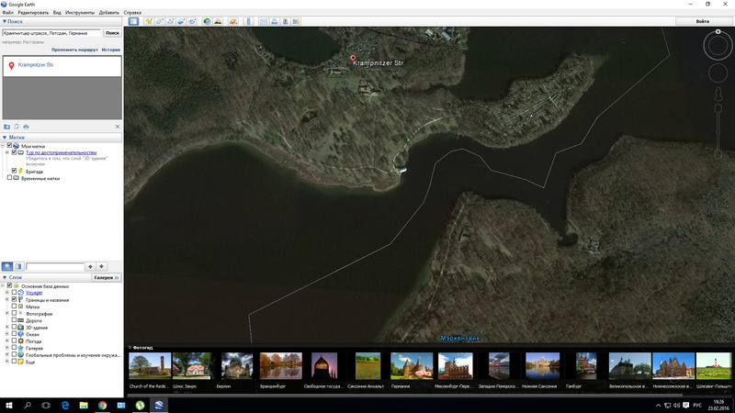Click the add path tool icon

click(x=172, y=20)
